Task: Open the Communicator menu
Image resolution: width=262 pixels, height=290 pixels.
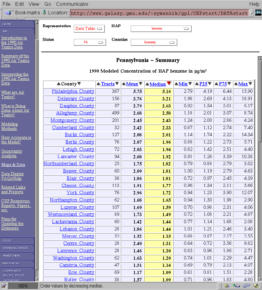Action: (72, 4)
